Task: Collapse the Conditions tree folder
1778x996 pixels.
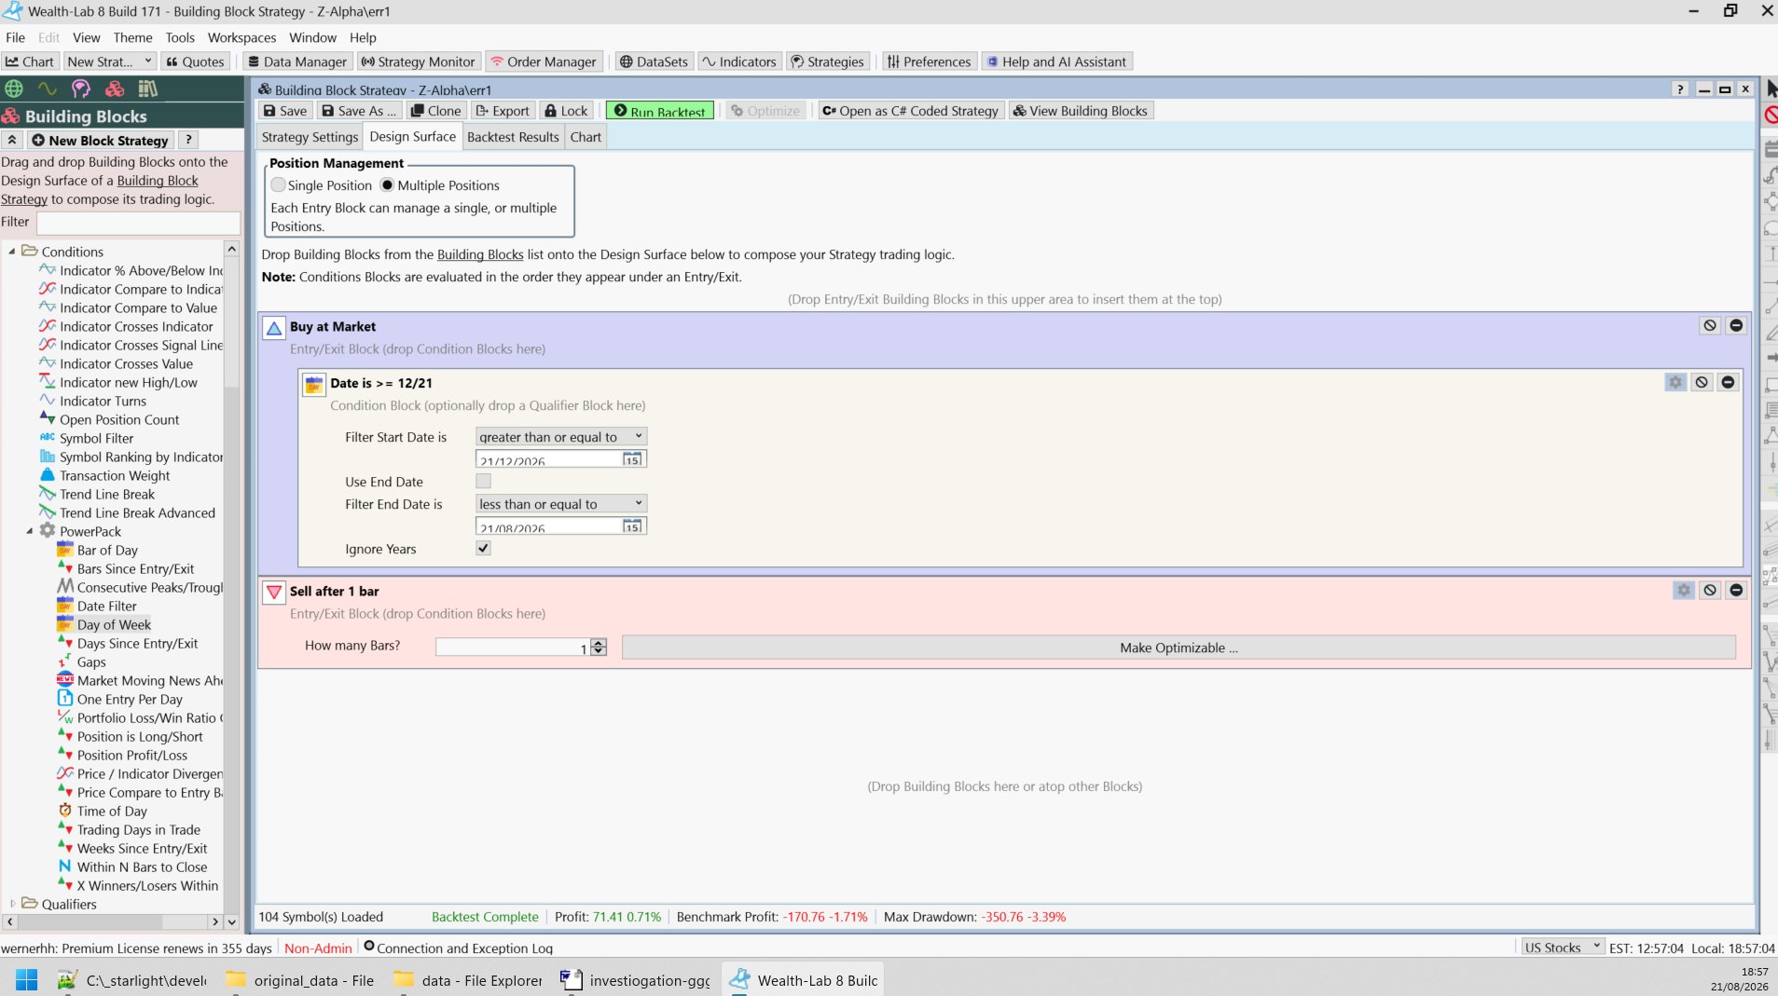Action: (x=12, y=252)
